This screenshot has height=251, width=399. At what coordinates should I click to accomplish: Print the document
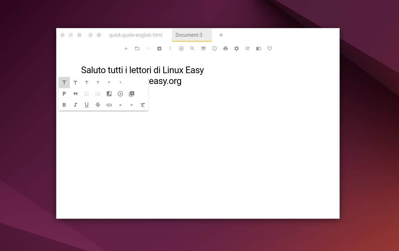pyautogui.click(x=225, y=49)
